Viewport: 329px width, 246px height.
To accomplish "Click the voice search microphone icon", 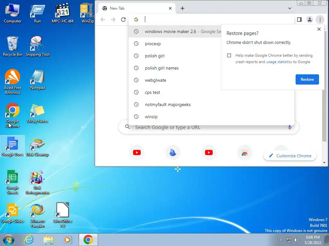I will click(289, 127).
